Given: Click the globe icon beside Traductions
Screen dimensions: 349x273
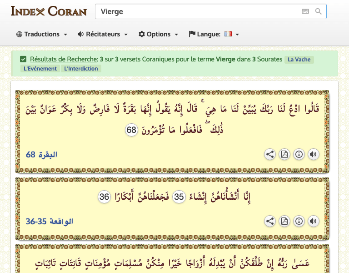Looking at the screenshot, I should coord(20,34).
